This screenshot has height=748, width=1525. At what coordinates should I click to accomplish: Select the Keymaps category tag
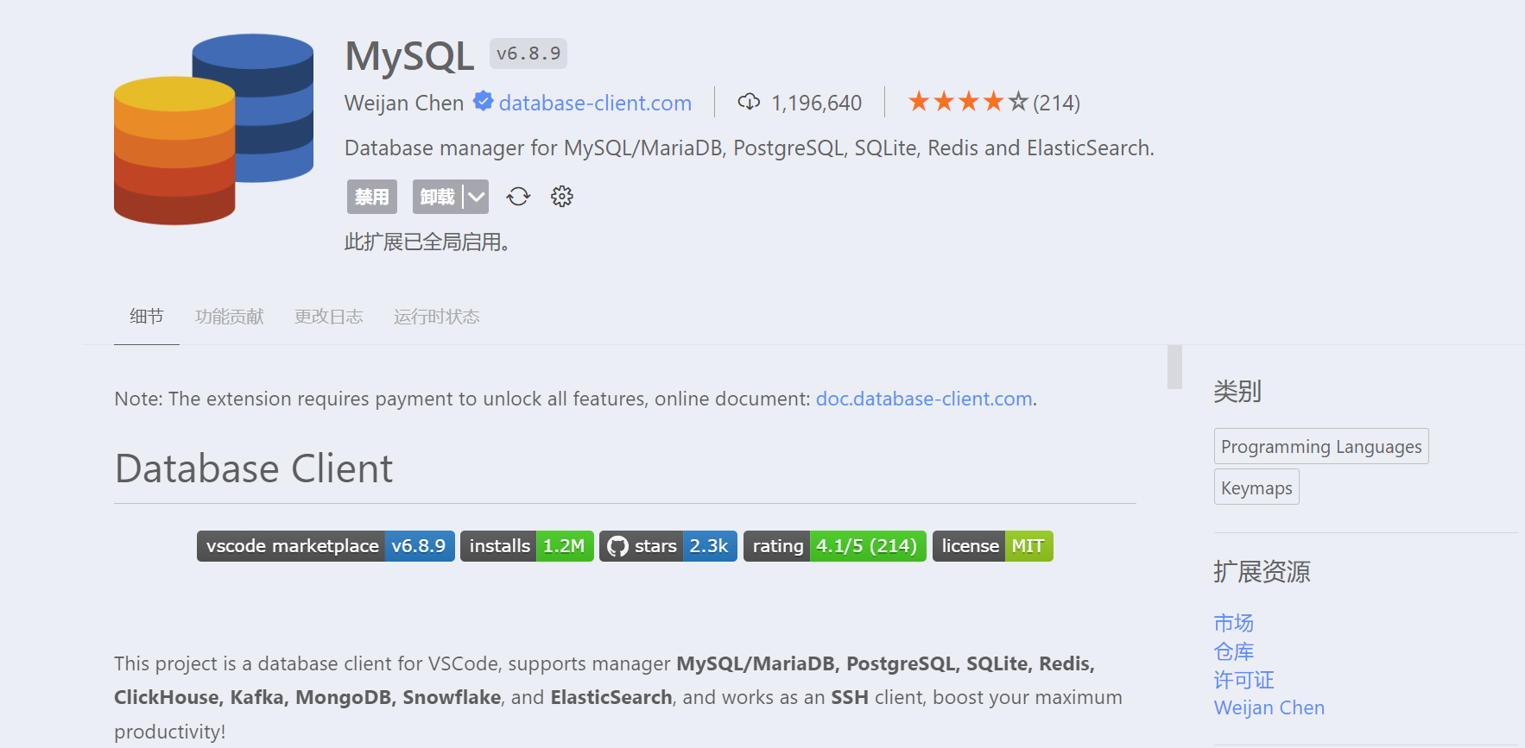1256,487
